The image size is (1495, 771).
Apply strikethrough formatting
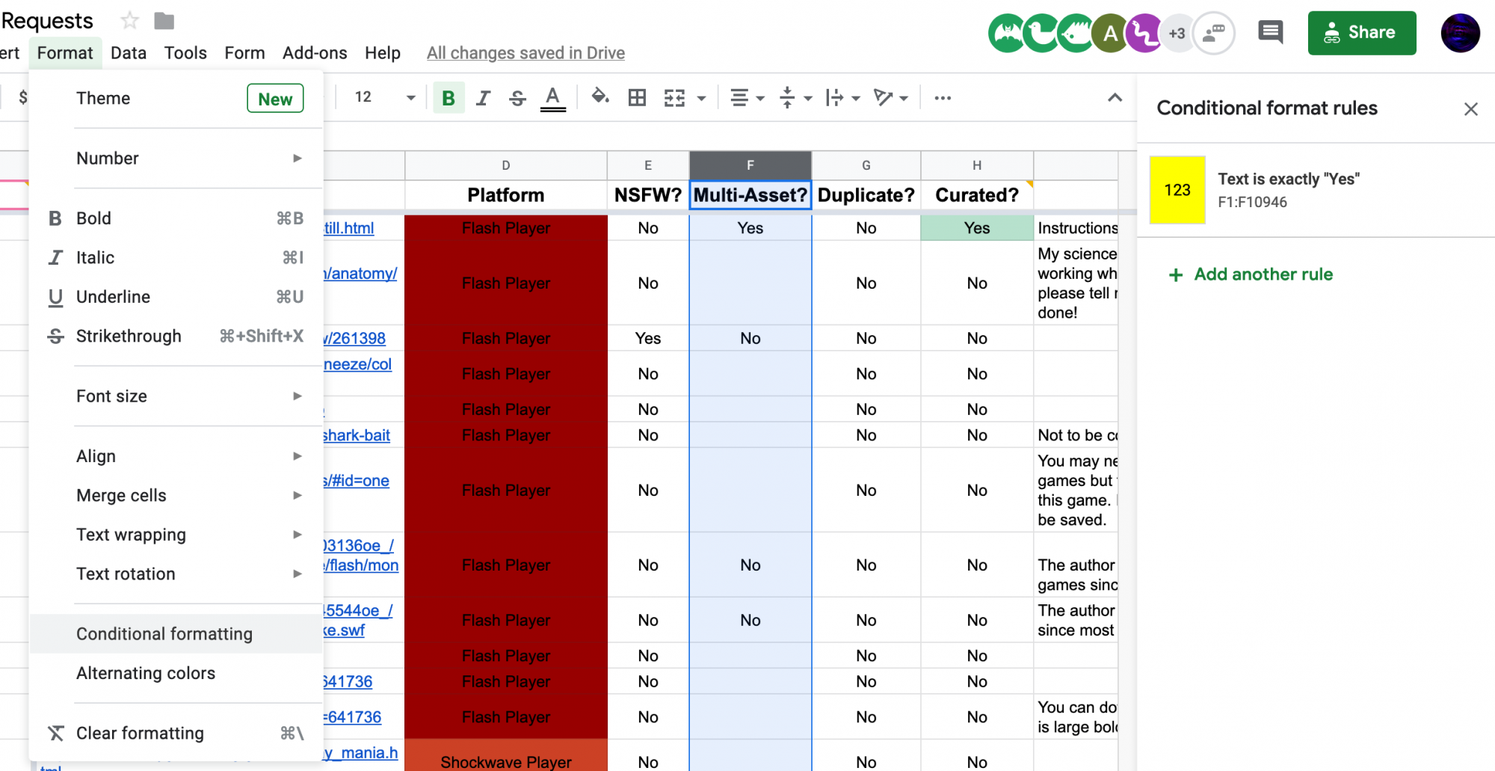pyautogui.click(x=517, y=97)
